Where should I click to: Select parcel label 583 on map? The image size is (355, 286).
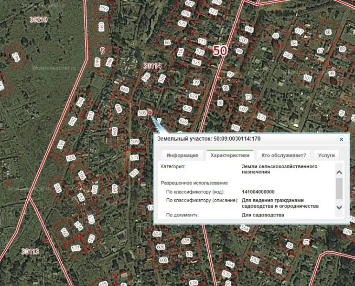pos(288,55)
